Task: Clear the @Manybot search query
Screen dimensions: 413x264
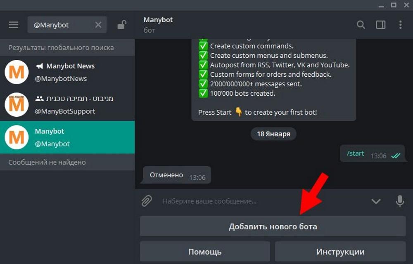Action: pos(98,25)
